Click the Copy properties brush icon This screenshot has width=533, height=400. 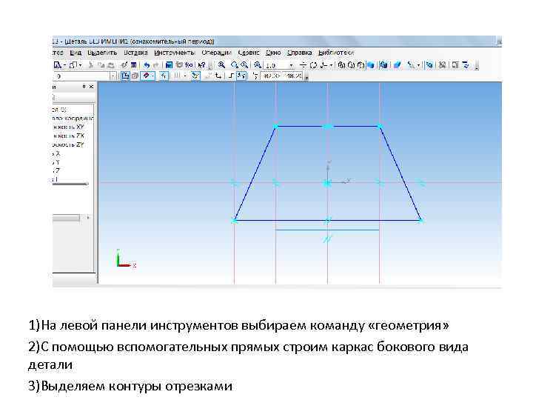point(124,65)
